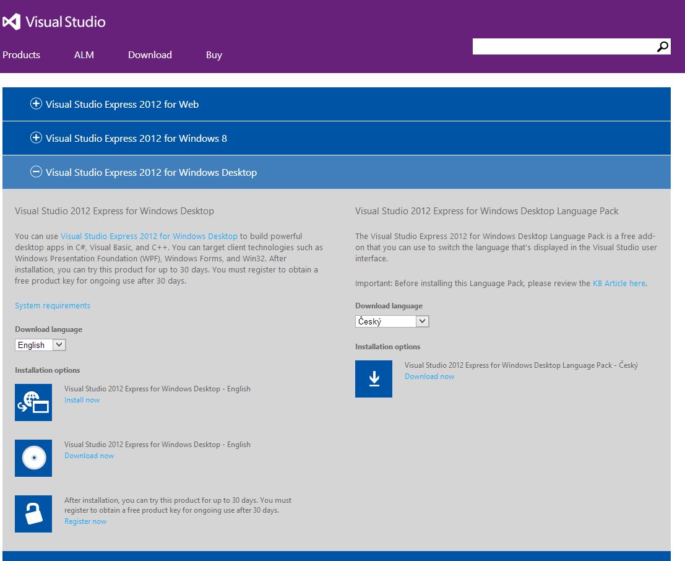Click the Visual Studio logo
Viewport: 685px width, 561px height.
54,21
